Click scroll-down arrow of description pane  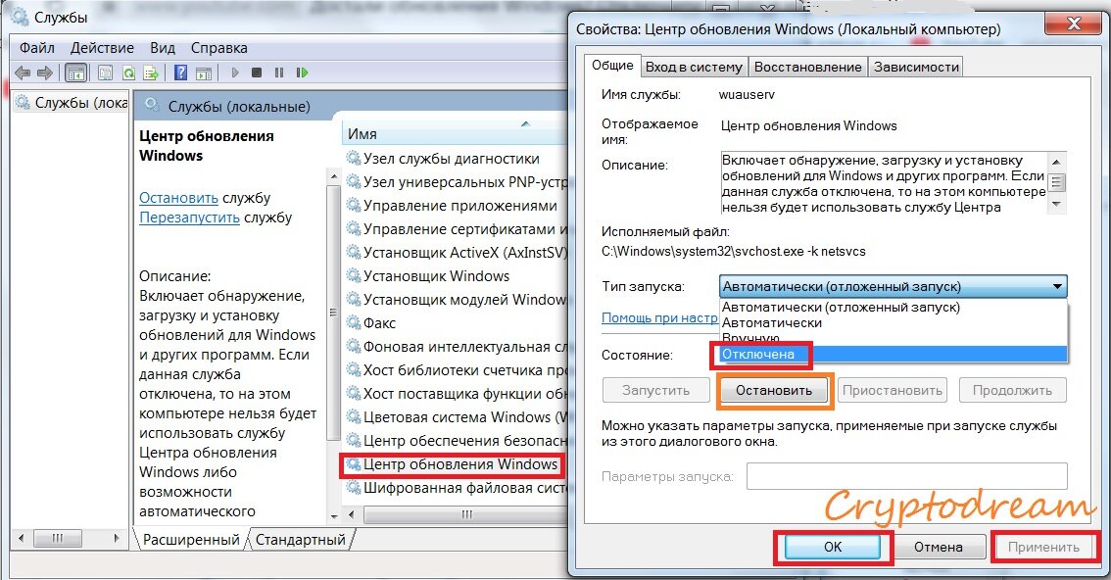point(334,516)
